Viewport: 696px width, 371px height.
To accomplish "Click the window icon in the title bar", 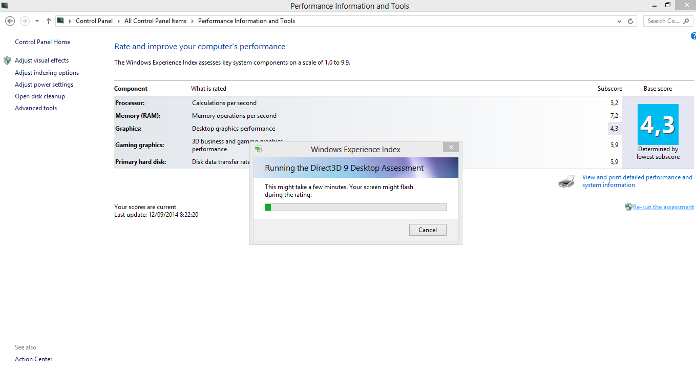I will [x=5, y=6].
